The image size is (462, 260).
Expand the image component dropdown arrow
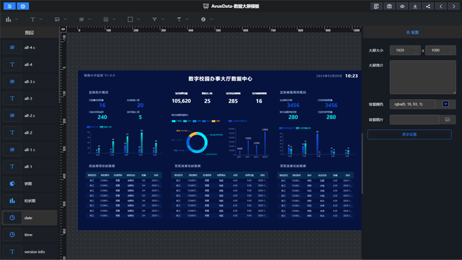(65, 19)
